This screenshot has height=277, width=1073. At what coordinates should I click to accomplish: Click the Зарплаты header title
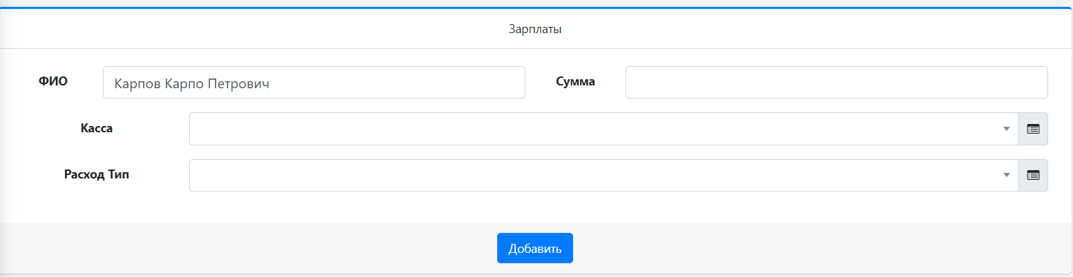click(534, 30)
